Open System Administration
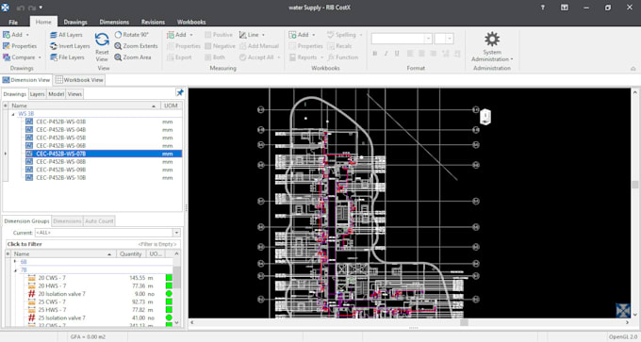This screenshot has height=342, width=641. tap(492, 47)
